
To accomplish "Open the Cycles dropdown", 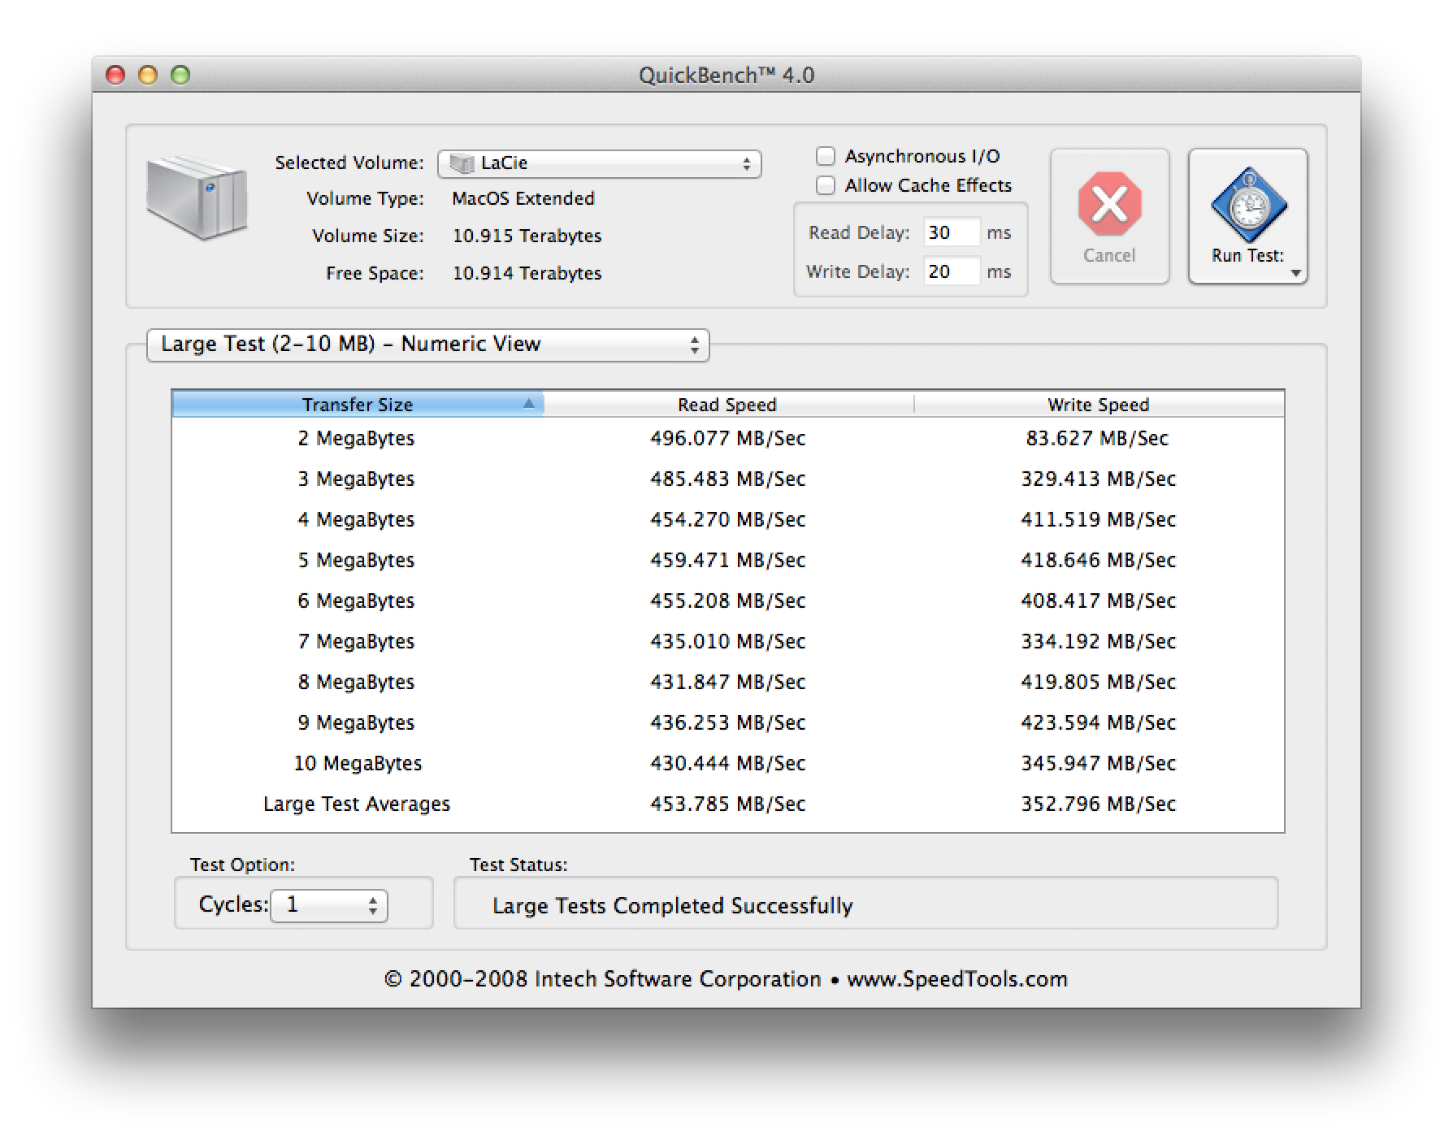I will pos(329,905).
